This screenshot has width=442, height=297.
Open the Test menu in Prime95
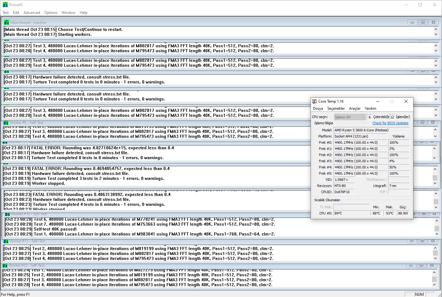tap(6, 13)
